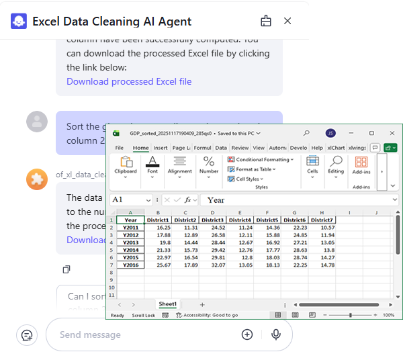Image resolution: width=403 pixels, height=358 pixels.
Task: Expand the formula bar chevron
Action: [395, 199]
